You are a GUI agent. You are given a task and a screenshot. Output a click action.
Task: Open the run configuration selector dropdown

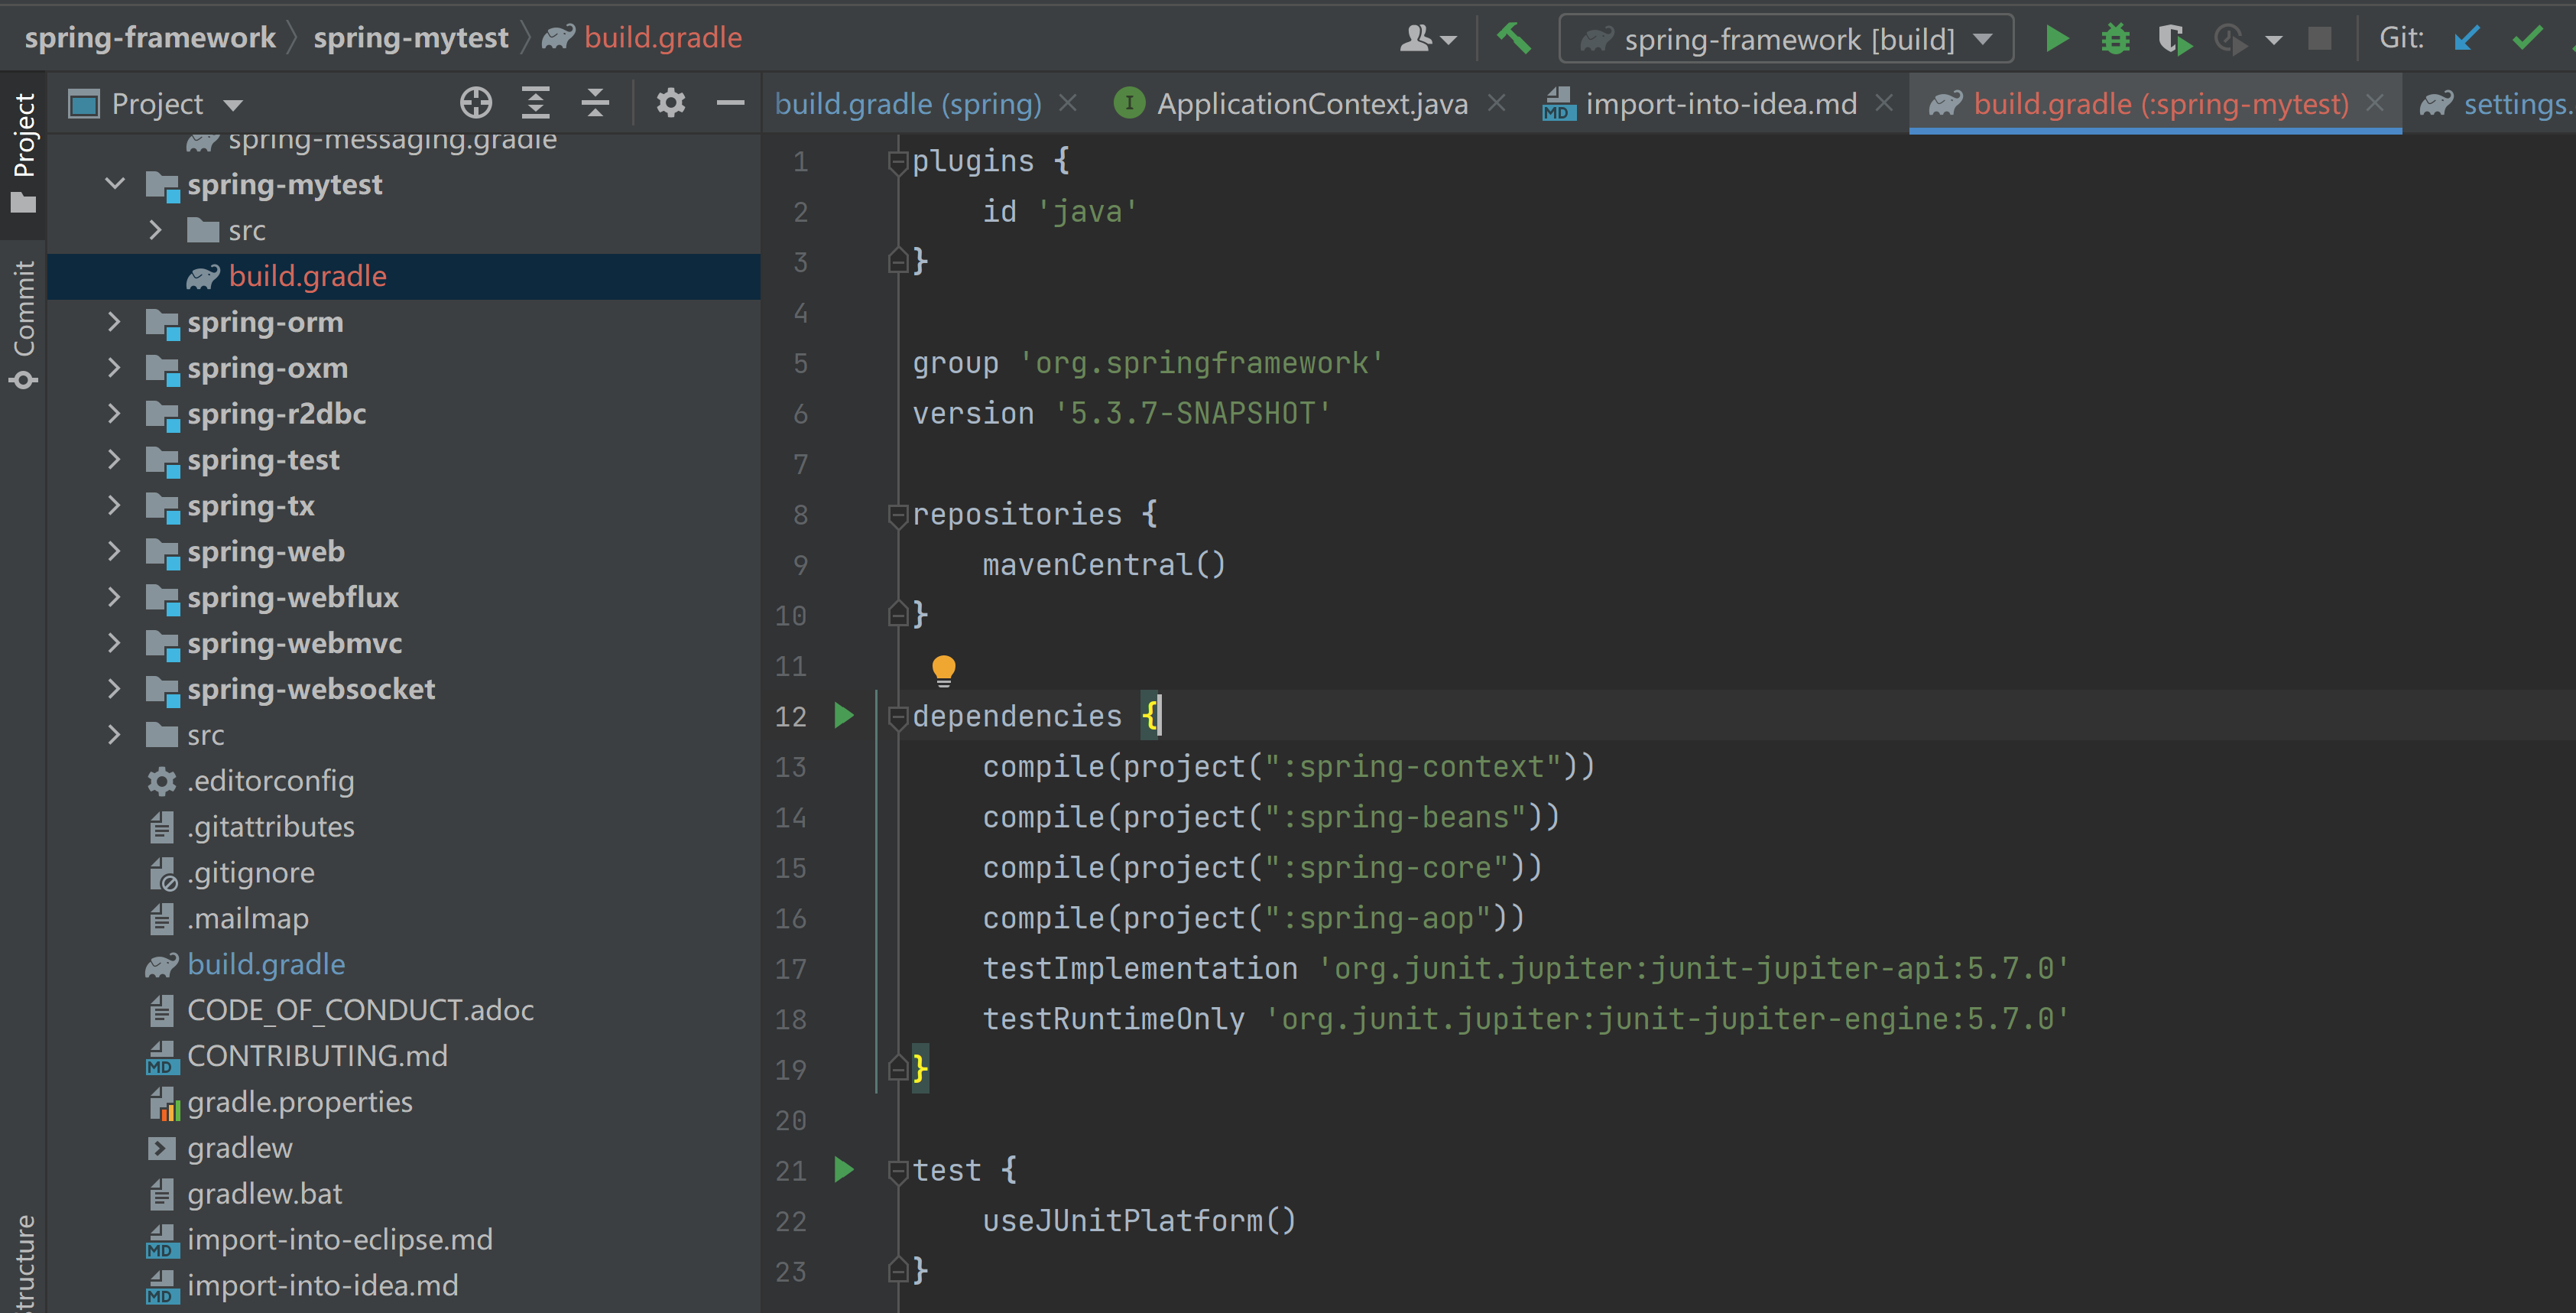point(1786,39)
